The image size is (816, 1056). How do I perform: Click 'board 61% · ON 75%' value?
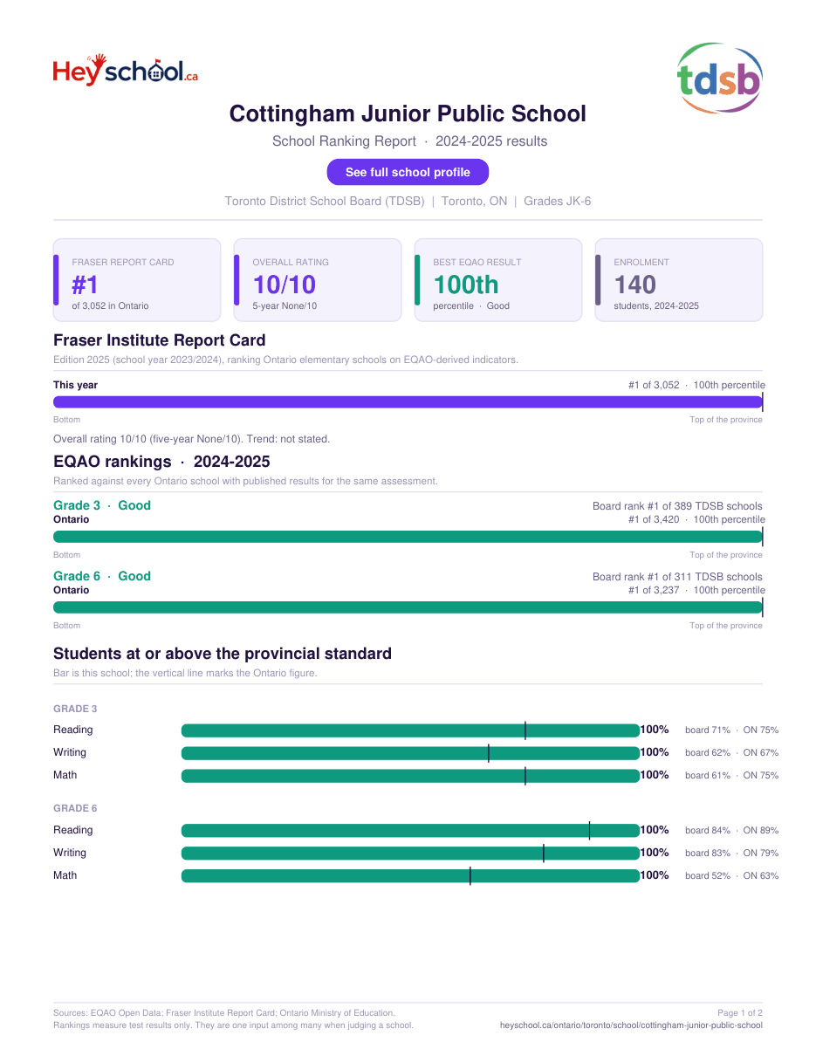(x=731, y=776)
